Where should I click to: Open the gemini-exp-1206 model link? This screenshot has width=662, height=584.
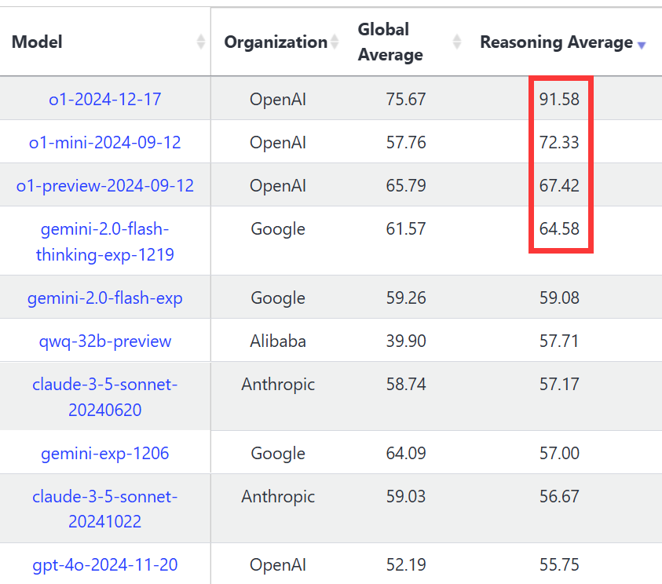point(105,453)
